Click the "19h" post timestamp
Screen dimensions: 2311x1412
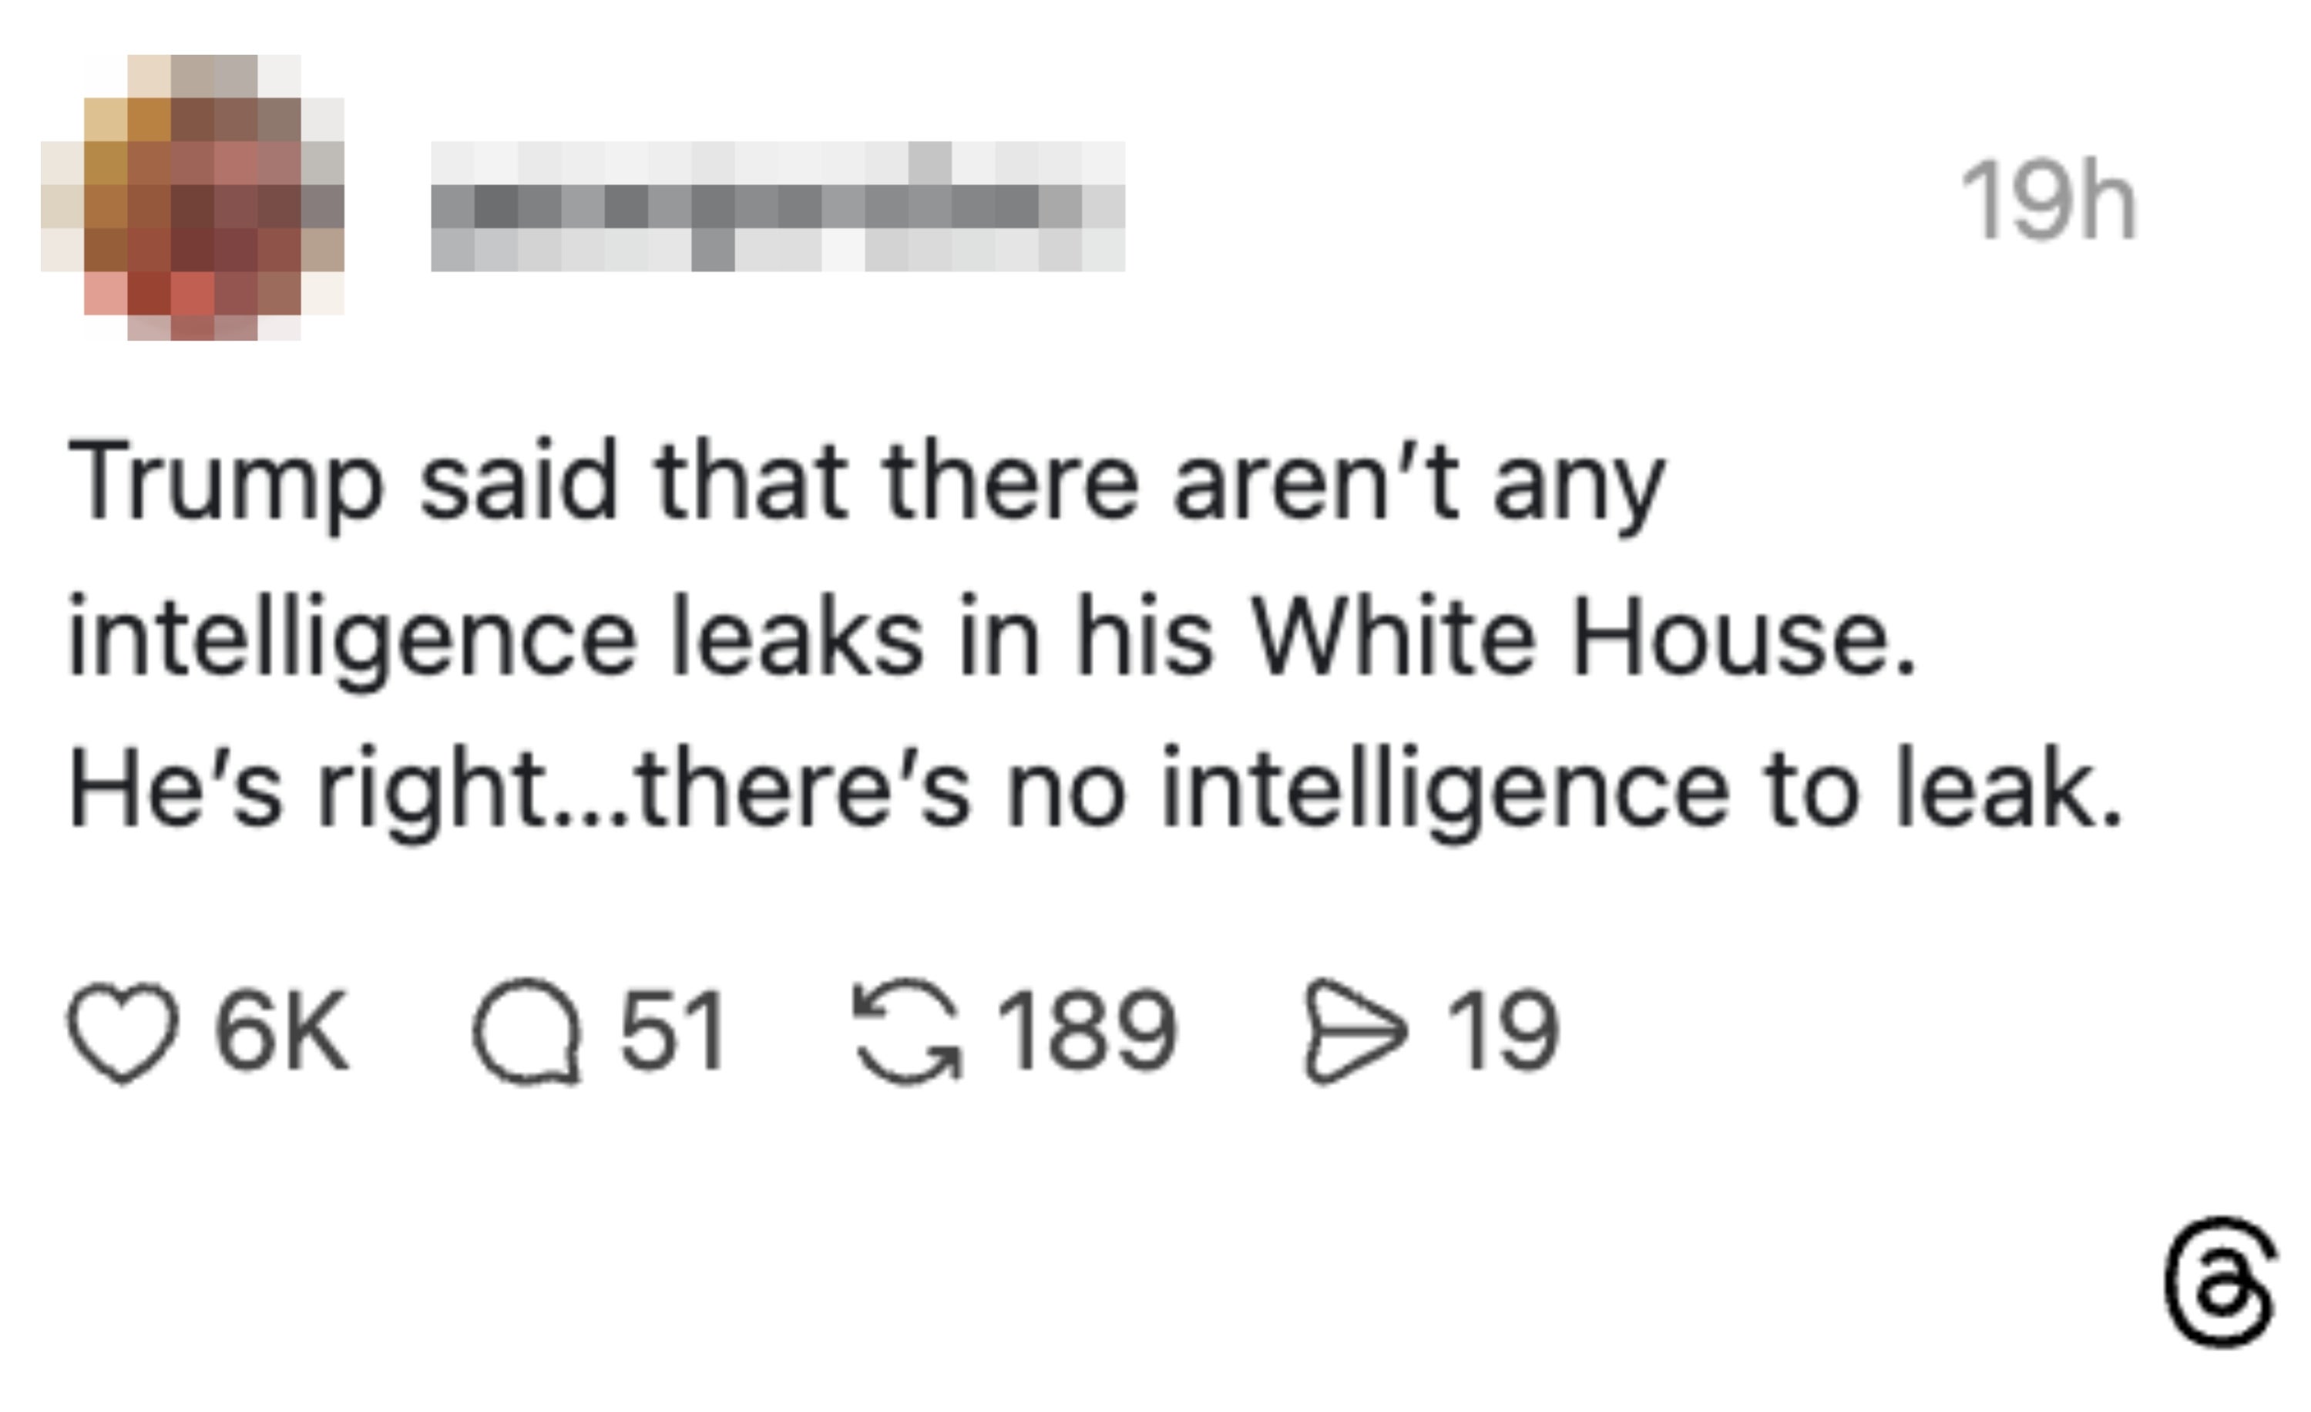click(2047, 200)
